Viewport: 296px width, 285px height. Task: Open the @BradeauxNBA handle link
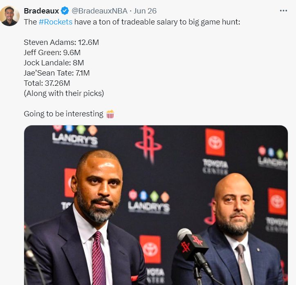click(99, 11)
